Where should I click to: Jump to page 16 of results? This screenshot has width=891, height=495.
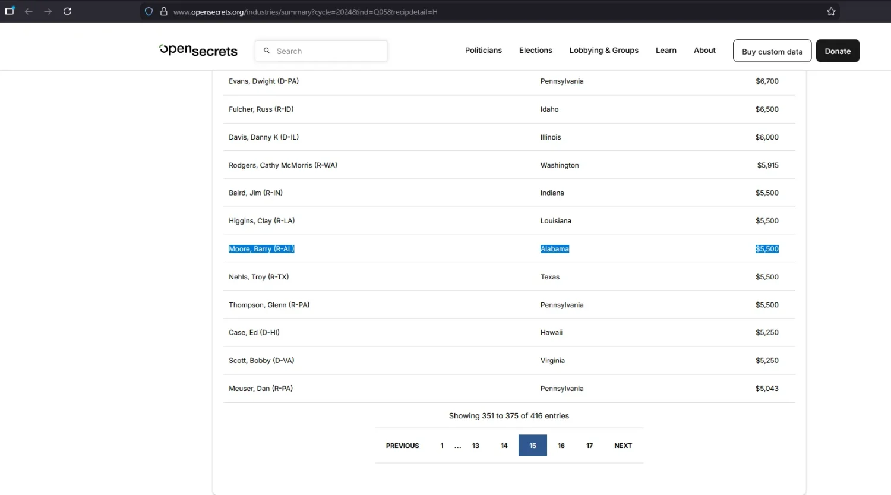(561, 446)
